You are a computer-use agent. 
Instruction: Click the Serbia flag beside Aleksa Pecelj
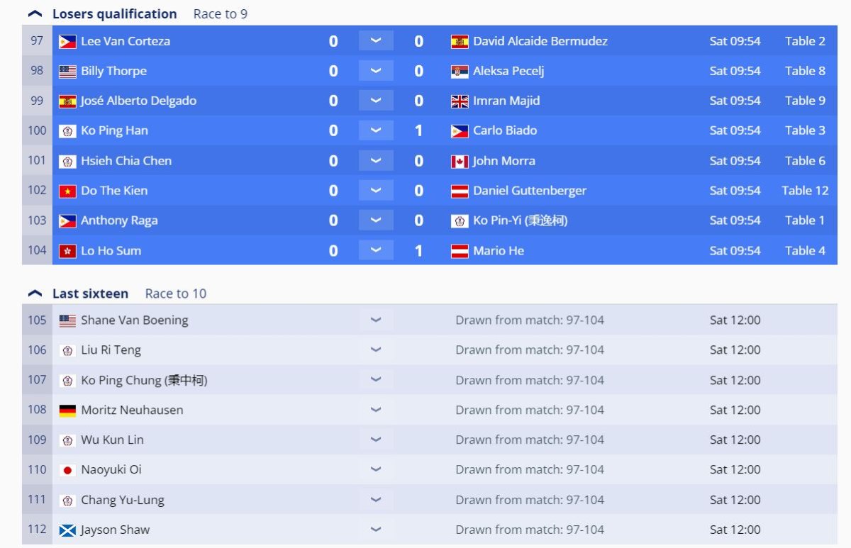tap(460, 72)
